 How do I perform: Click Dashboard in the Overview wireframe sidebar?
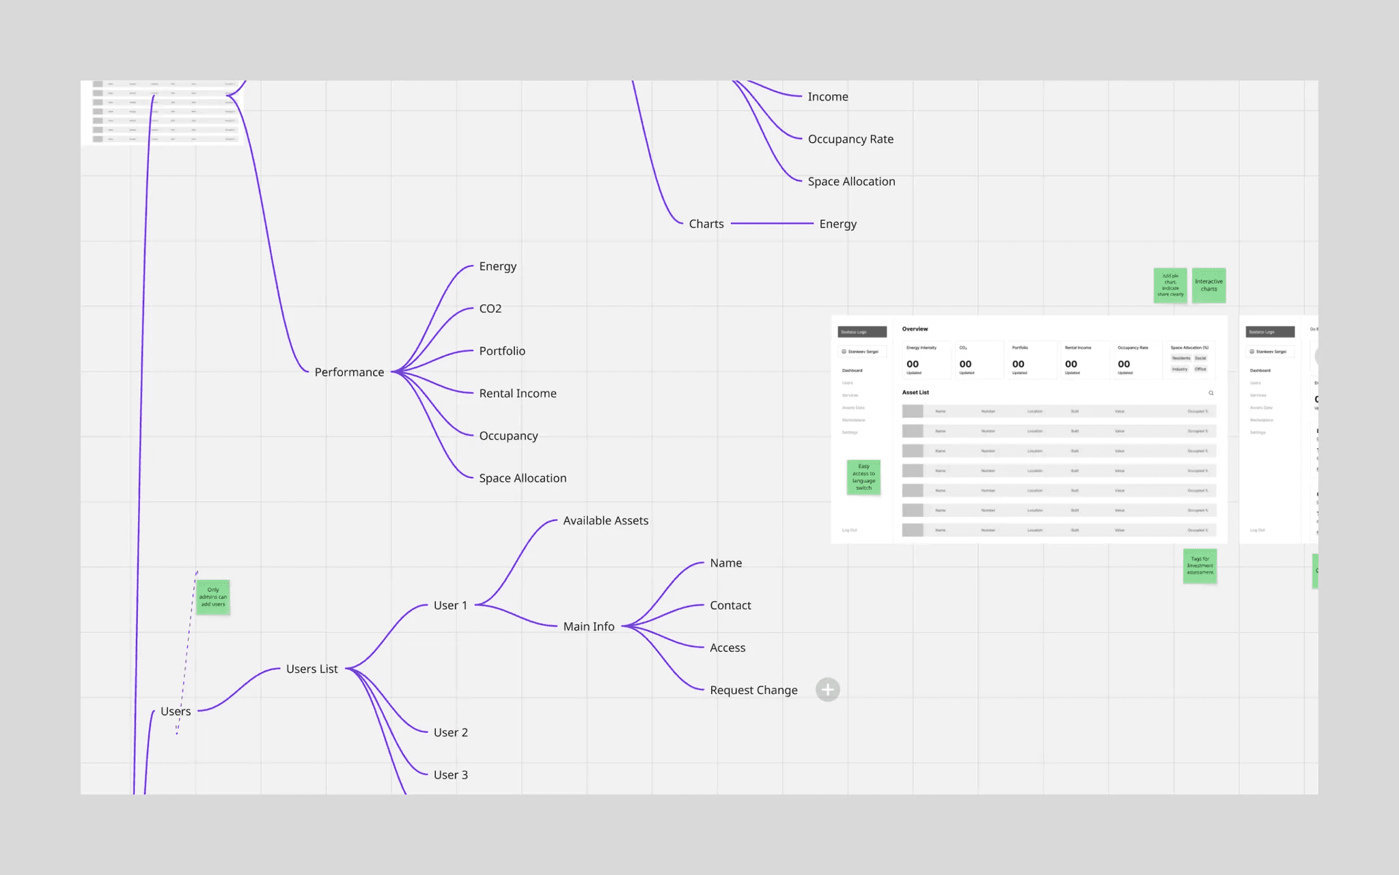point(852,370)
